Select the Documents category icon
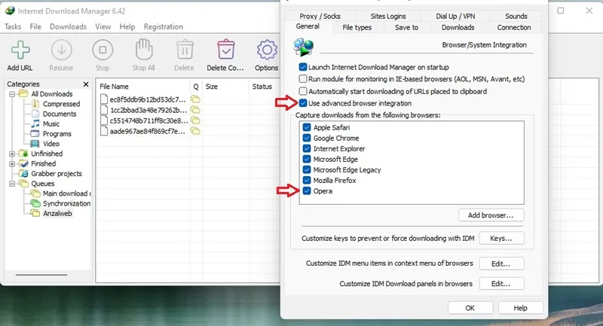This screenshot has height=326, width=603. tap(35, 114)
